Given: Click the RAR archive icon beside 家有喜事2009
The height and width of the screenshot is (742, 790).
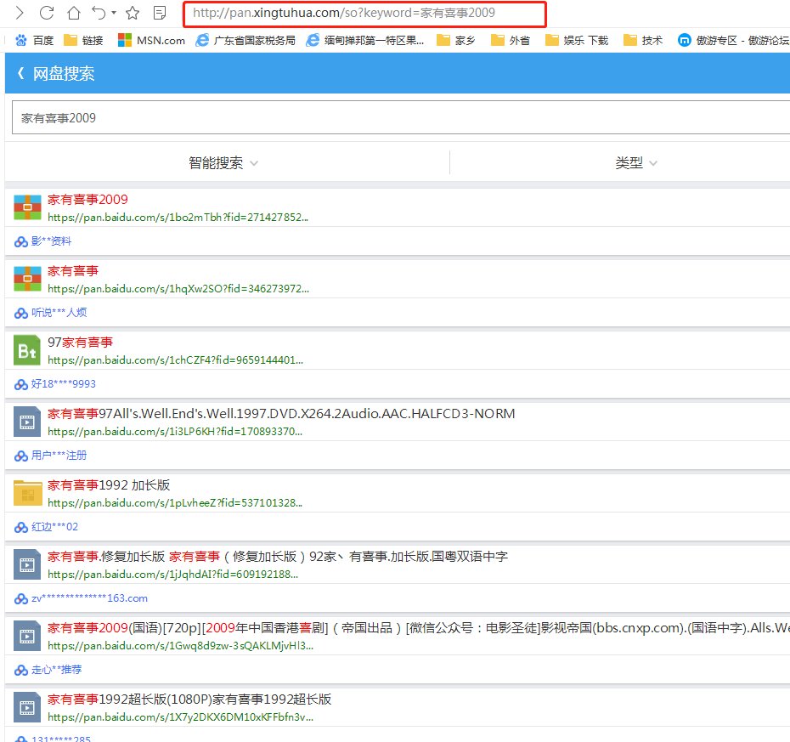Looking at the screenshot, I should 26,207.
